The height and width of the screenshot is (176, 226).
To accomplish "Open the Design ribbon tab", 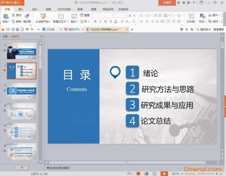I will (x=35, y=9).
